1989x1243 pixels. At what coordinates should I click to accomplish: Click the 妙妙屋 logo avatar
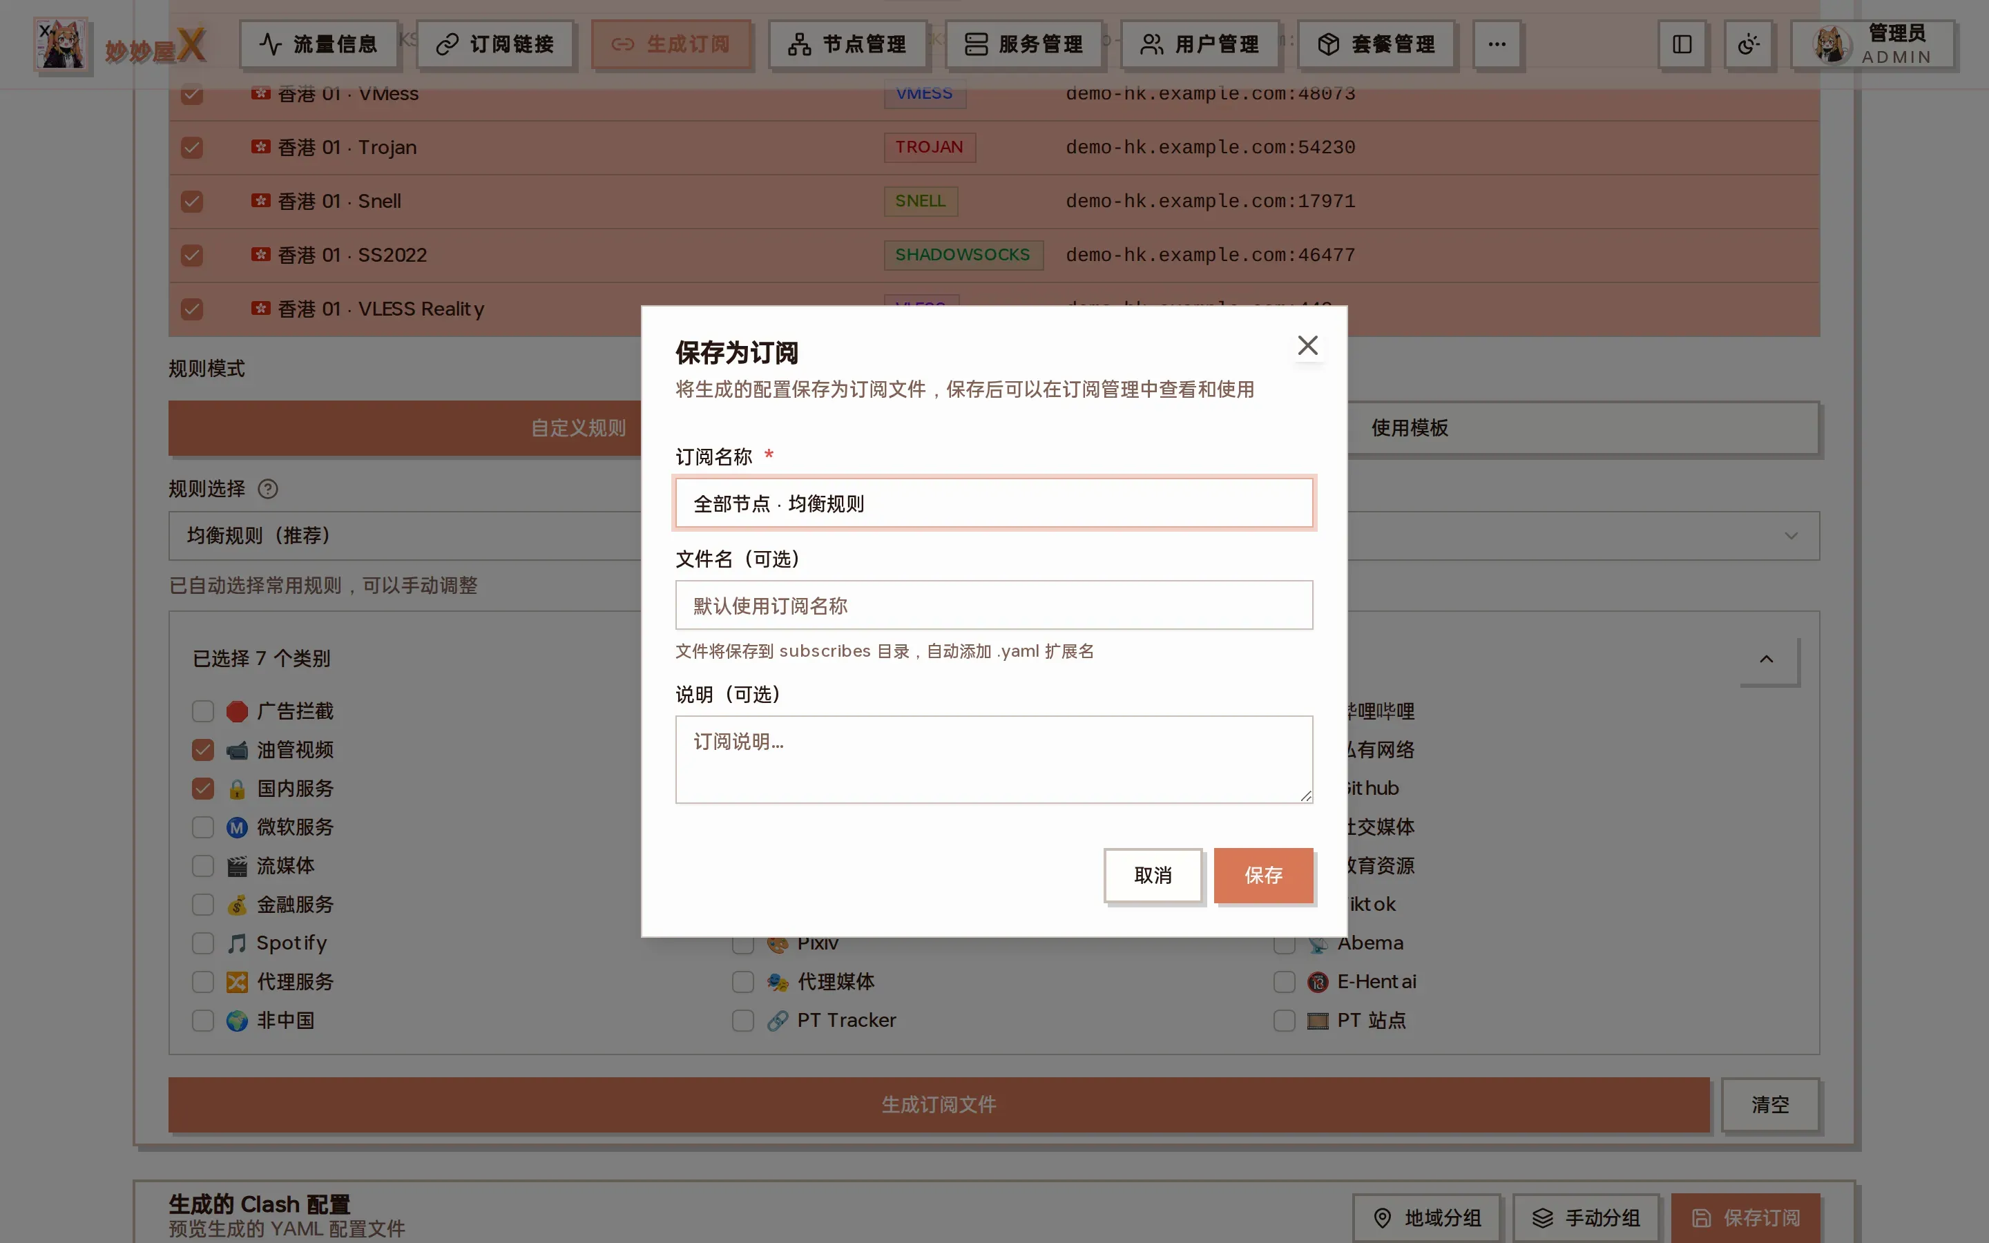tap(61, 44)
